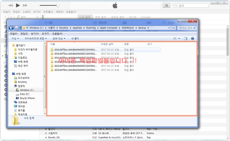Switch to 새로운 음악 tab in iTunes

[x=117, y=17]
